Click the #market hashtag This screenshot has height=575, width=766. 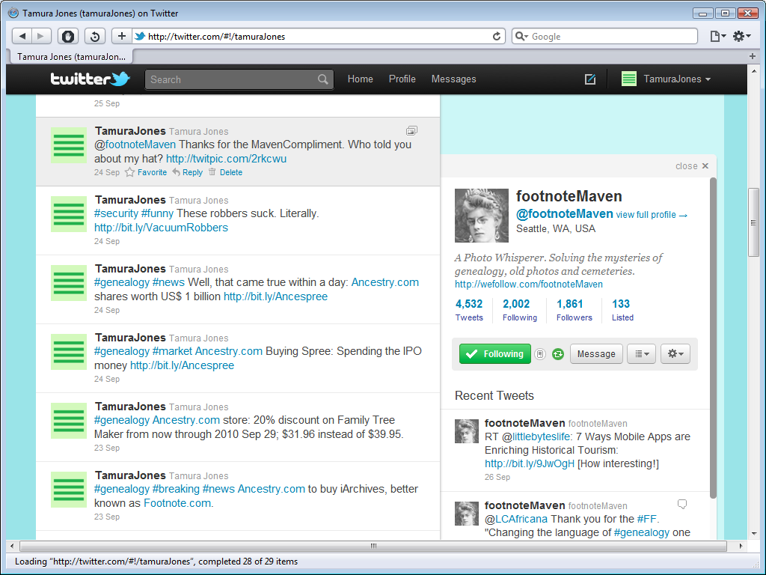(172, 352)
